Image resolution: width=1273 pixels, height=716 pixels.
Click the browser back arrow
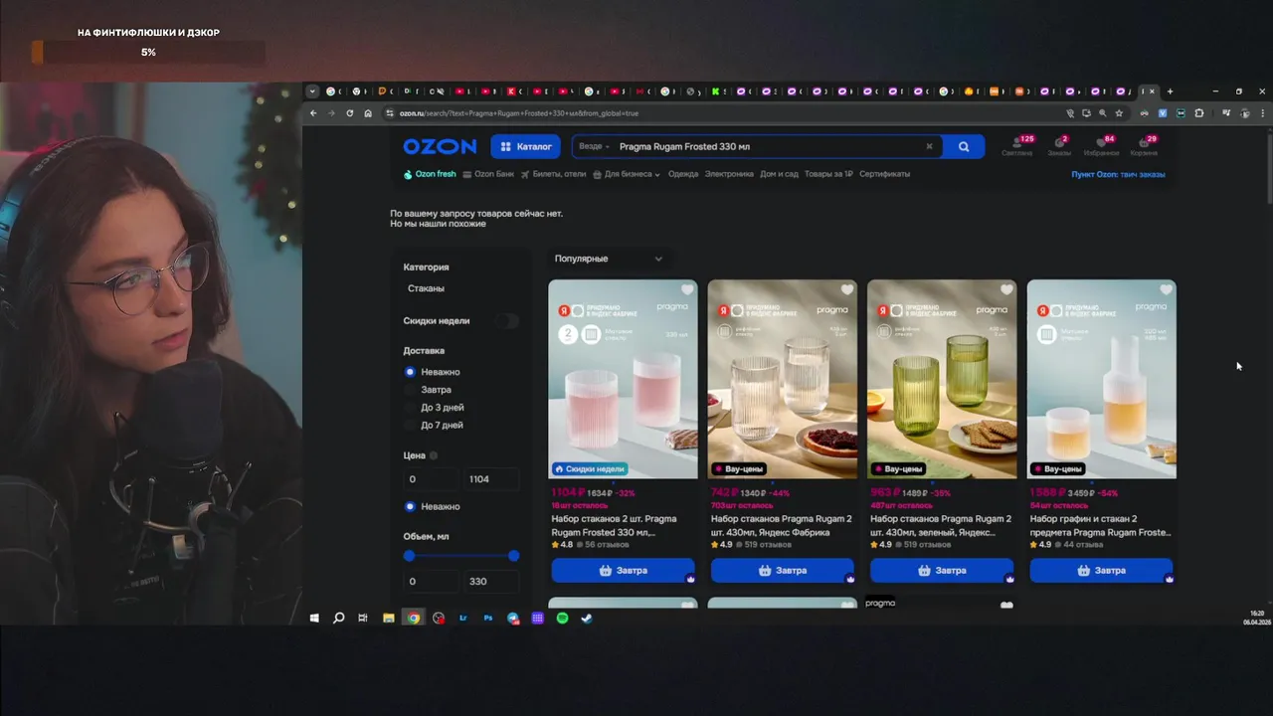313,113
